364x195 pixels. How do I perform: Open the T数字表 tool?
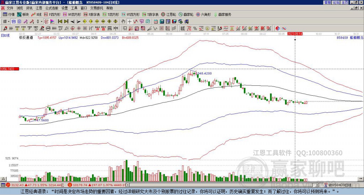[x=150, y=14]
